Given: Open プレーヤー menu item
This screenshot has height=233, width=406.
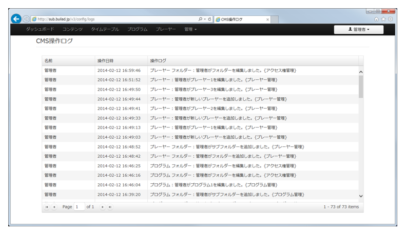Looking at the screenshot, I should point(166,29).
